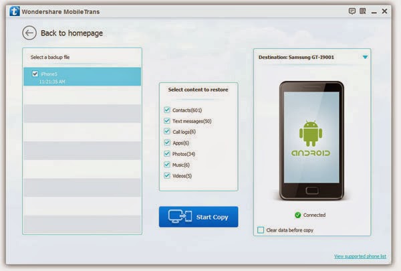Open the register list icon in title bar
The height and width of the screenshot is (271, 401).
(363, 11)
